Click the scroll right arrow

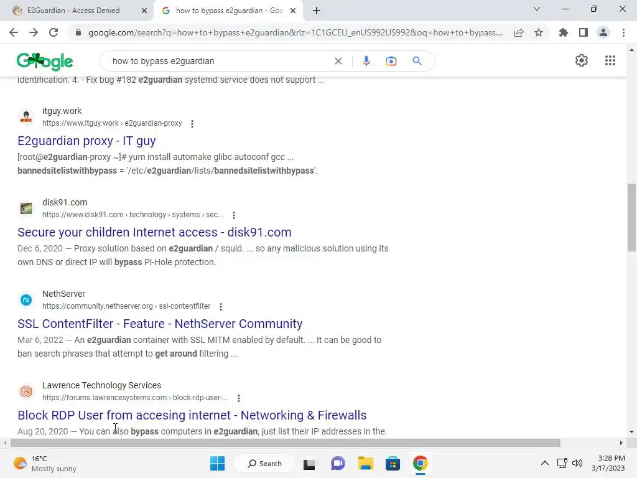coord(621,443)
